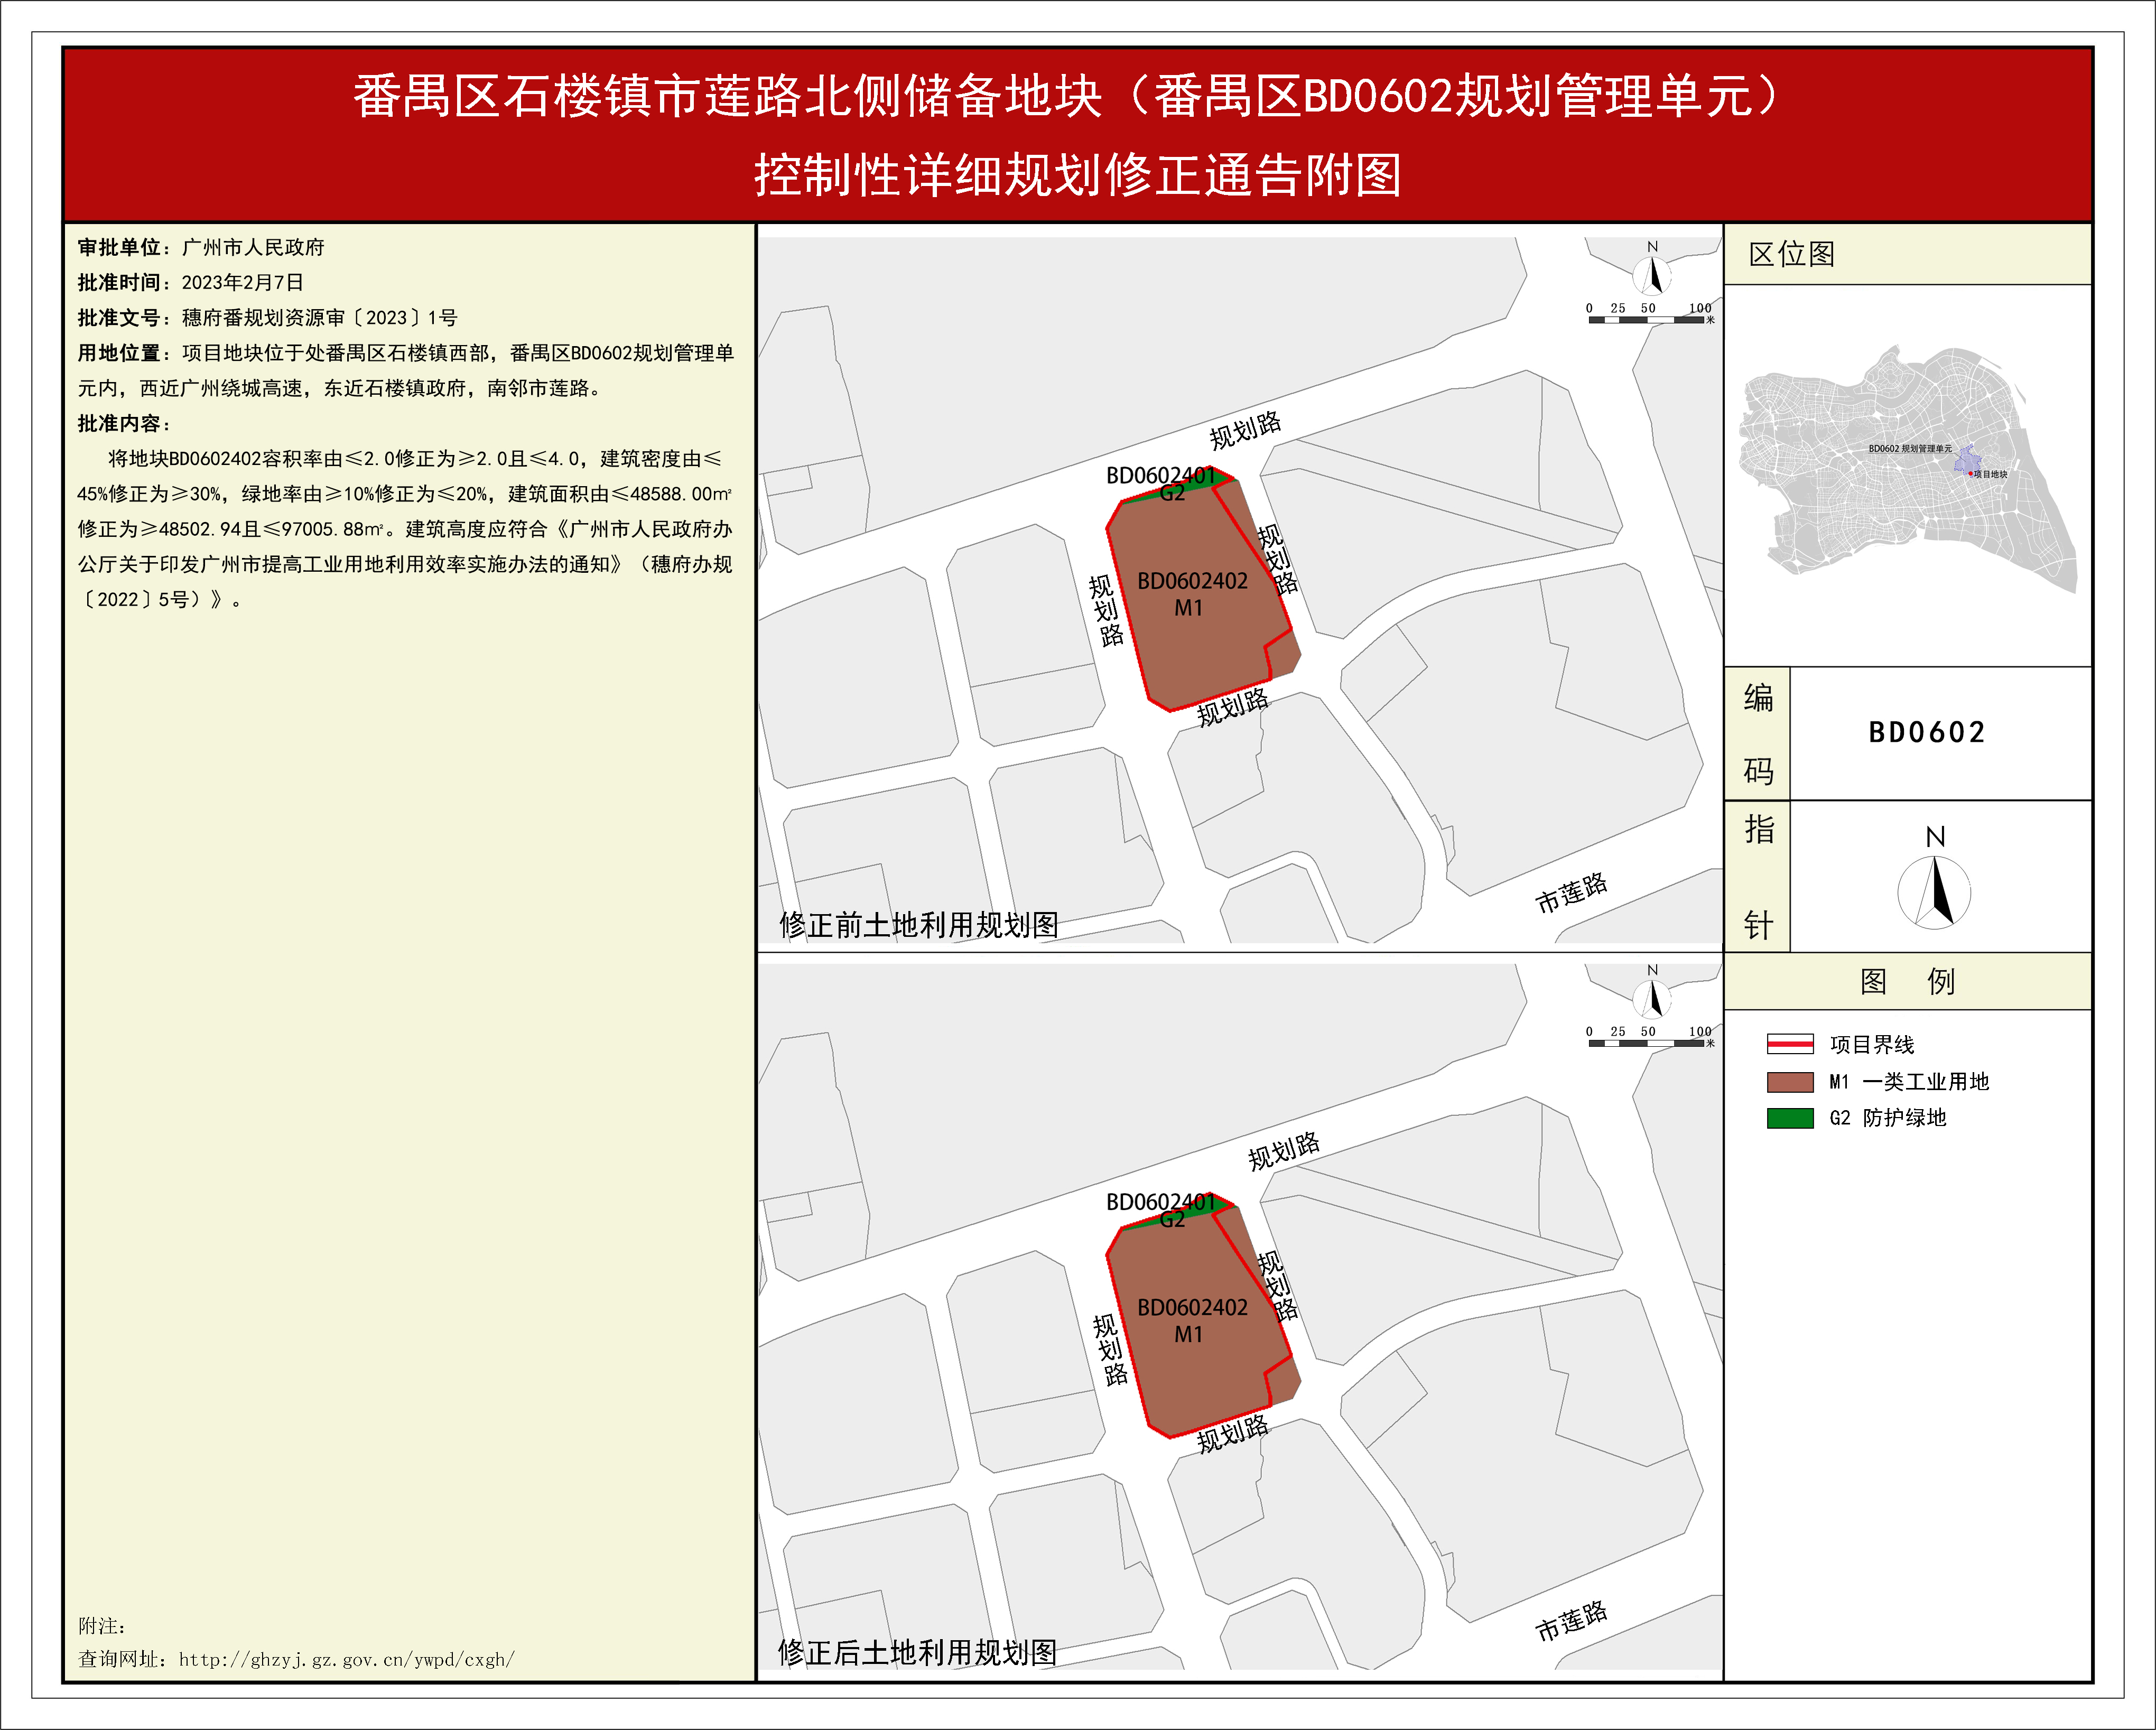Screen dimensions: 2156x1730
Task: Click the scale bar on lower map
Action: [x=1646, y=1042]
